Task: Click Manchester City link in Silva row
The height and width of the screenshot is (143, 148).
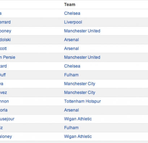Action: [80, 84]
